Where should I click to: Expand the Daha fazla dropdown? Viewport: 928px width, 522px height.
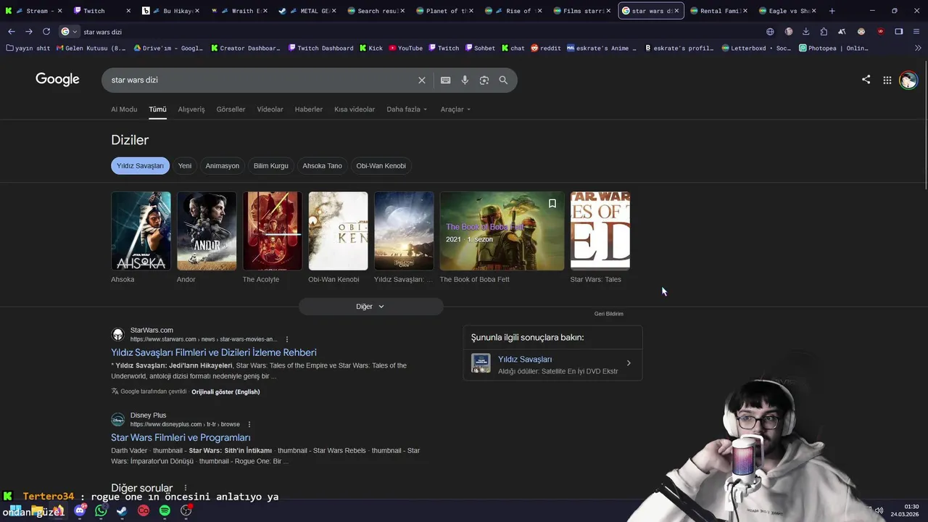(x=407, y=109)
